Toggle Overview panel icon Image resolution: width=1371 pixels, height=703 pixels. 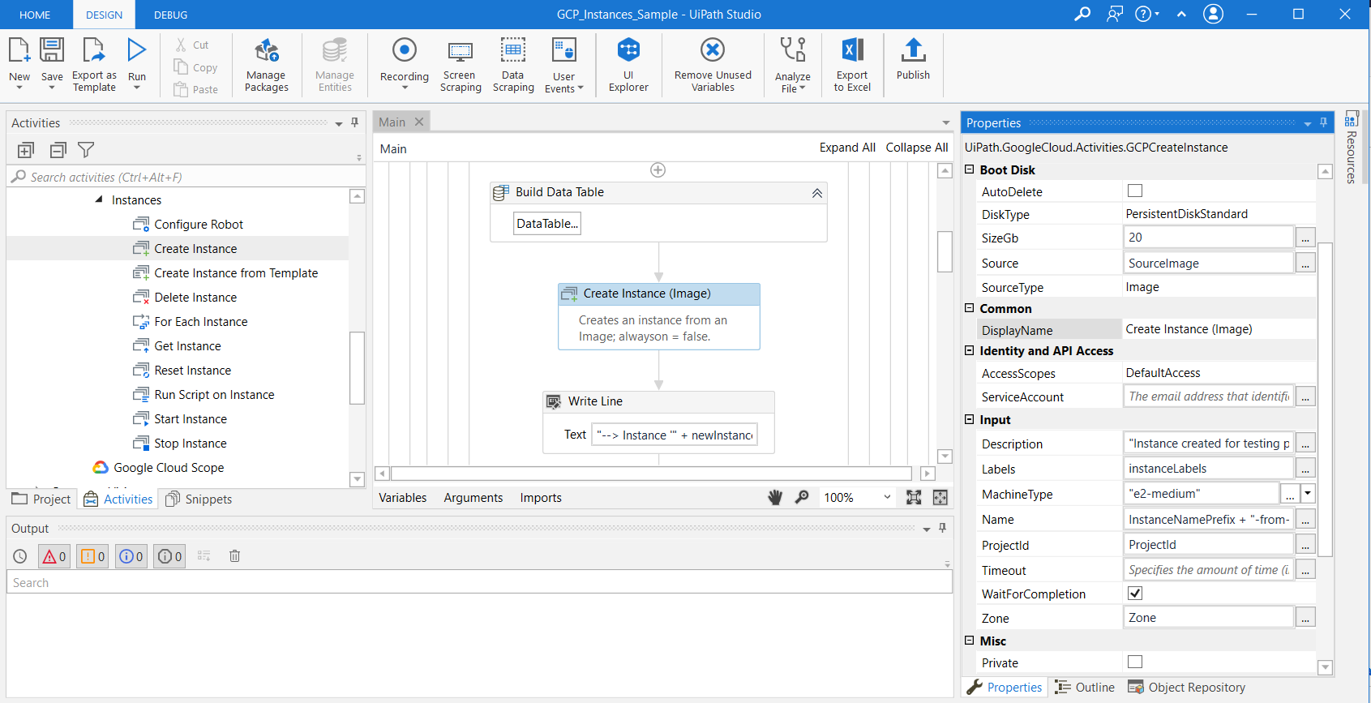[940, 497]
